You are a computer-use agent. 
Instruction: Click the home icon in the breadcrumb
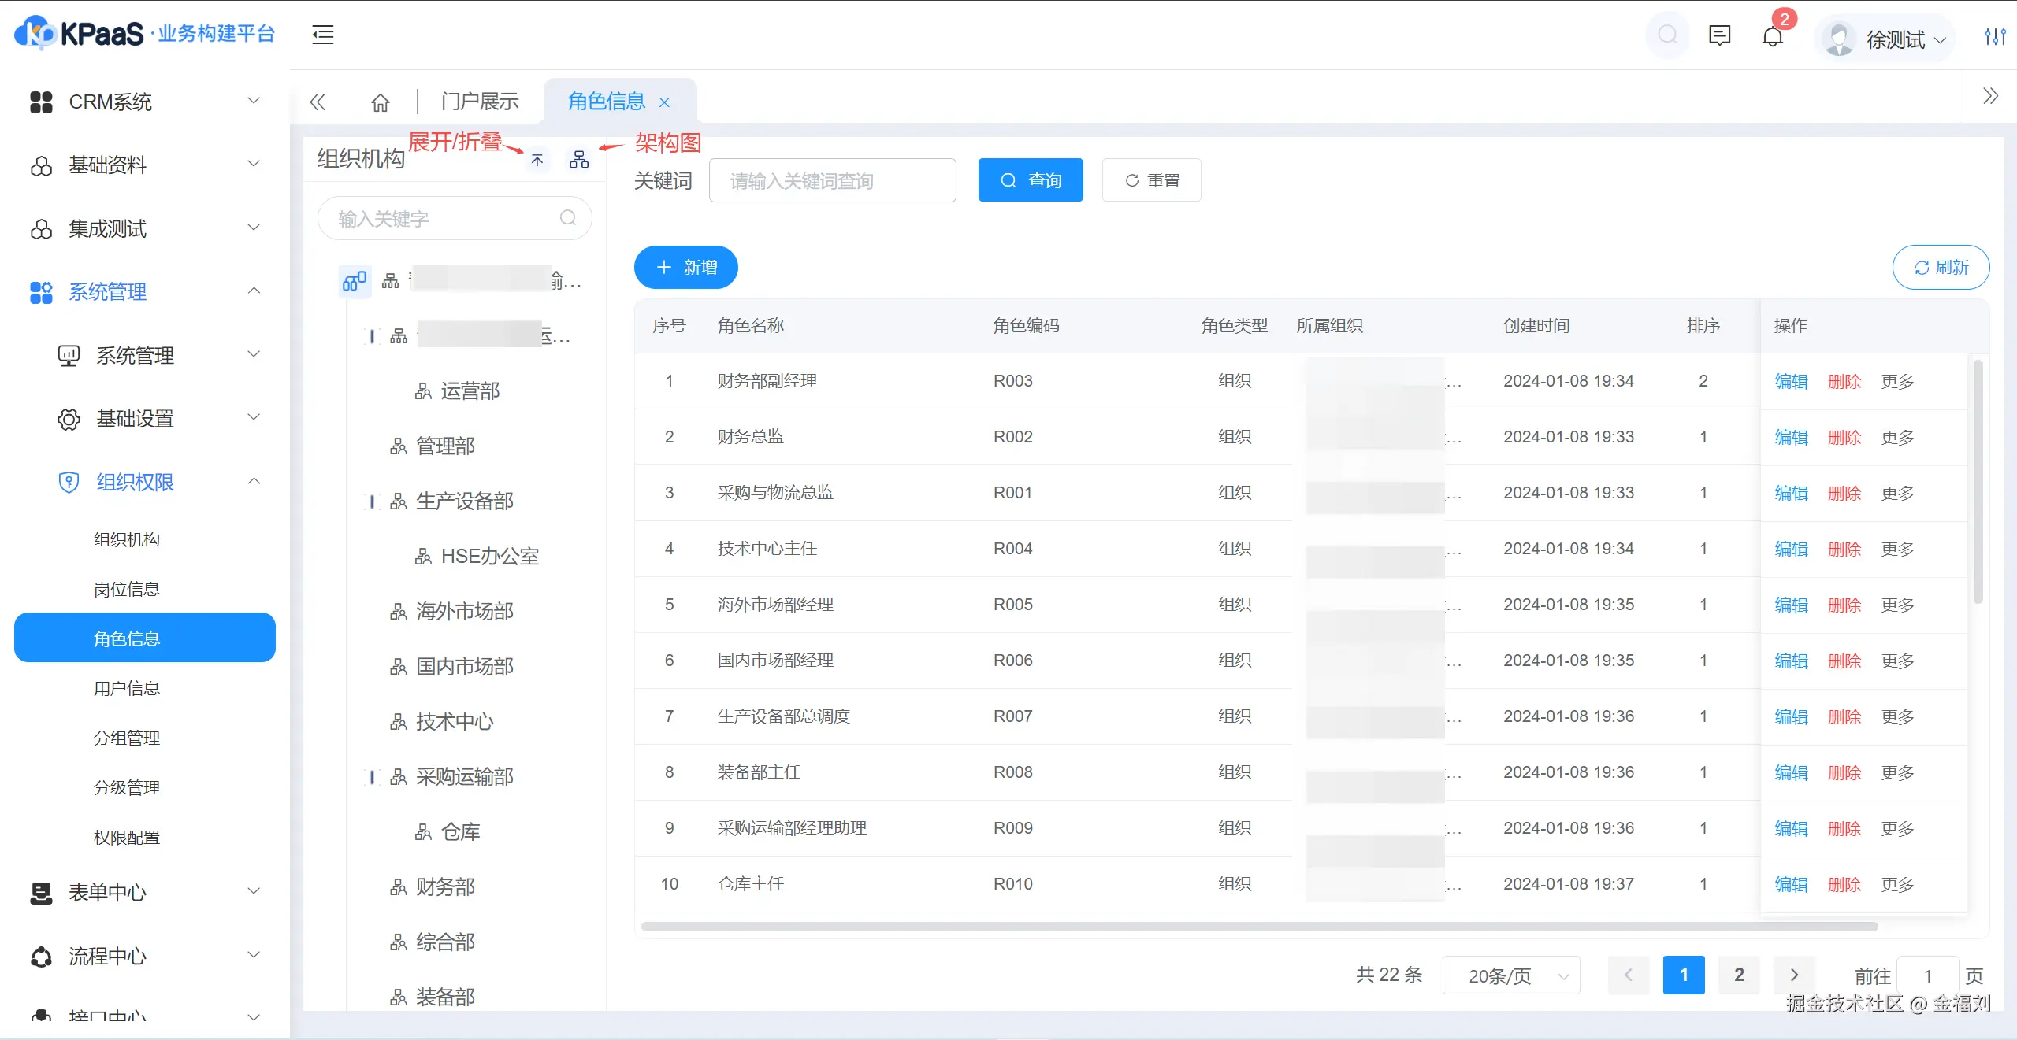[x=380, y=102]
